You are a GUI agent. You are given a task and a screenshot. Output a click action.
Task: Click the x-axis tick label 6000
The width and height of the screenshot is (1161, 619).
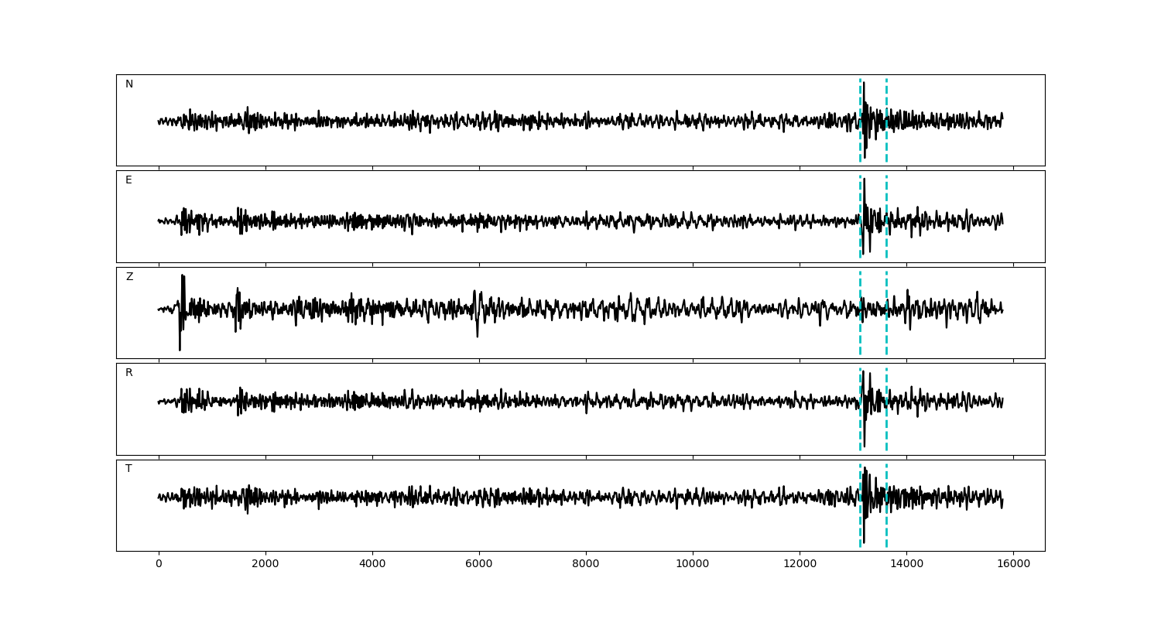[x=479, y=564]
